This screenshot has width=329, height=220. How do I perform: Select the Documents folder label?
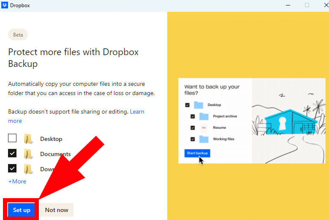(55, 154)
